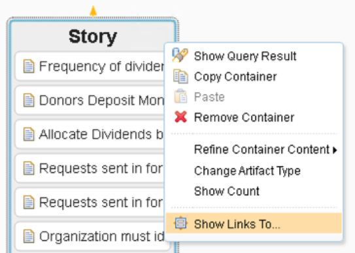The width and height of the screenshot is (355, 253).
Task: Click the document icon beside Allocate Dividends
Action: click(29, 134)
